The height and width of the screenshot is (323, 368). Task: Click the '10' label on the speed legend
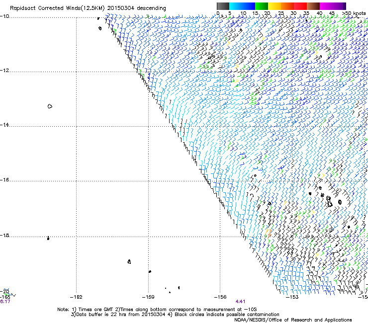pyautogui.click(x=243, y=13)
